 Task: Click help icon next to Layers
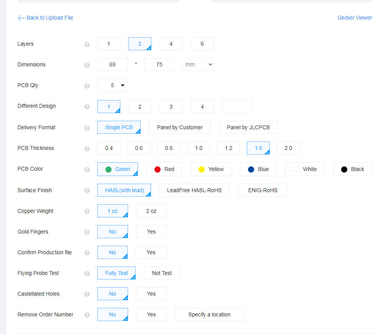click(x=87, y=44)
